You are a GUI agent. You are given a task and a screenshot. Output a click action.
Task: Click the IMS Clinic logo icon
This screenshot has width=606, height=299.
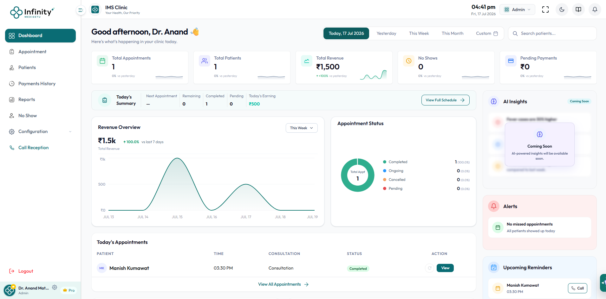[95, 10]
